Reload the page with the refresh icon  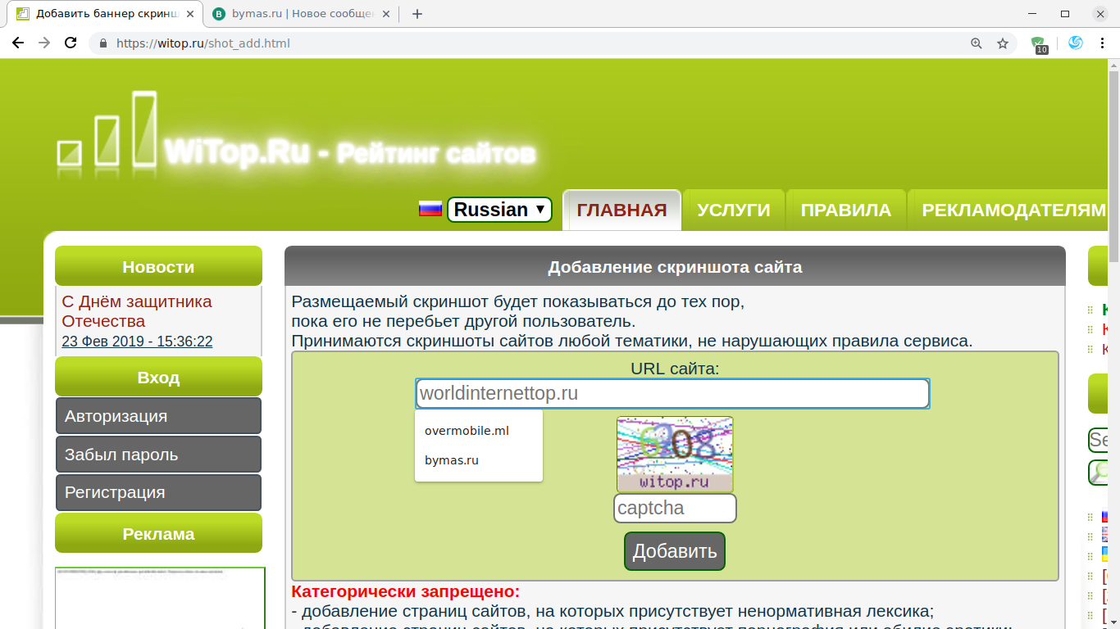coord(71,43)
